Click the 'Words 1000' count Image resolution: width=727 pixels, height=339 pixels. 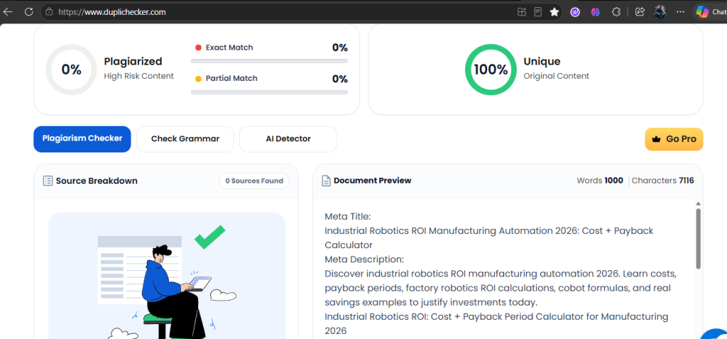(x=600, y=181)
